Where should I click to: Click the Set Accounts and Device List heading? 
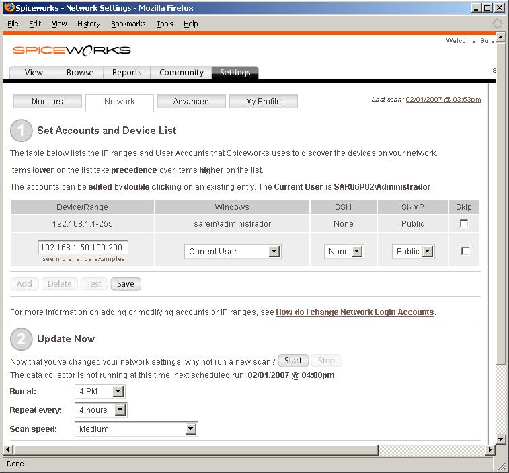(x=107, y=131)
